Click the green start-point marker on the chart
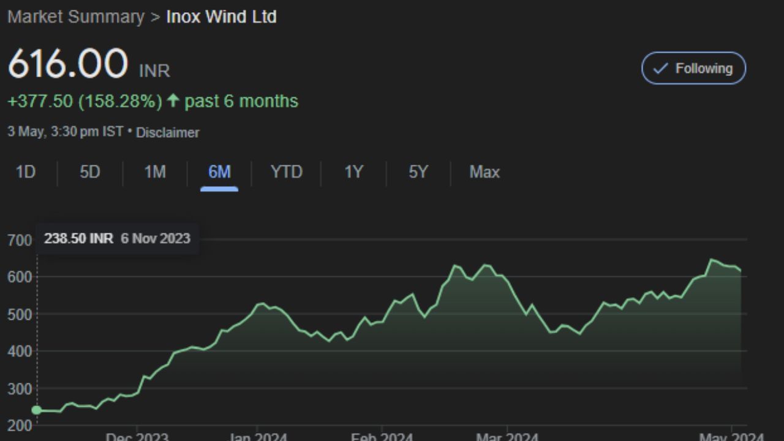The height and width of the screenshot is (441, 784). (x=37, y=410)
